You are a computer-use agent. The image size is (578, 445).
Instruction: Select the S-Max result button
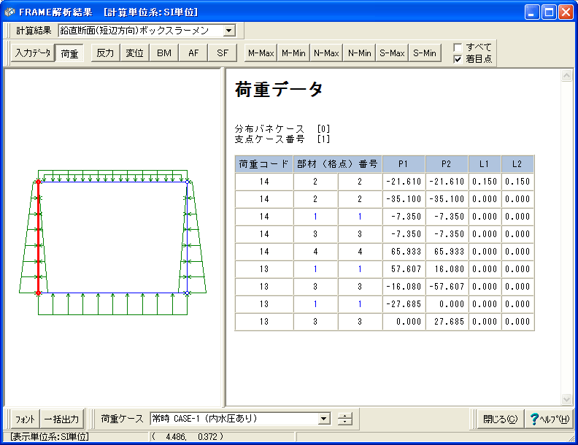pyautogui.click(x=392, y=53)
